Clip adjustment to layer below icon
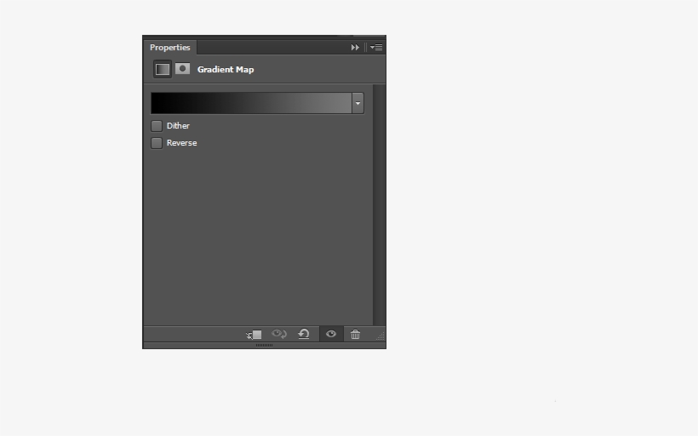The image size is (698, 436). pos(255,335)
